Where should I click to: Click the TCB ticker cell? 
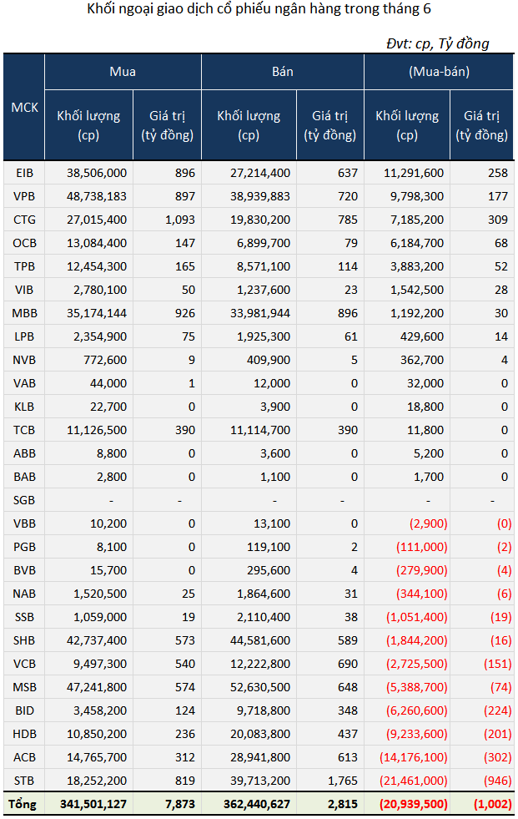click(24, 430)
